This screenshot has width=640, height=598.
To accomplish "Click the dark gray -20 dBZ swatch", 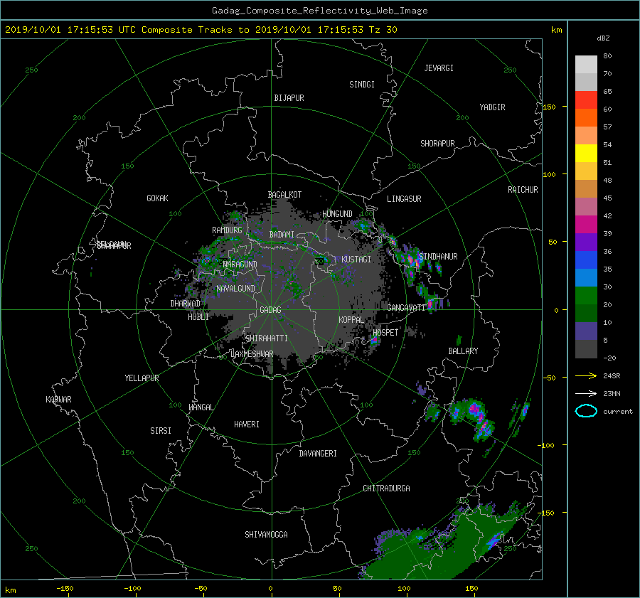I will click(x=586, y=349).
